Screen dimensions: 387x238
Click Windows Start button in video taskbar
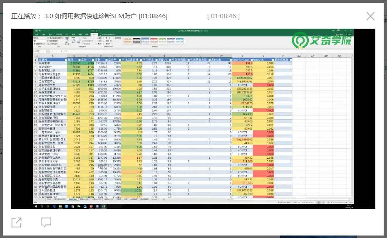tap(36, 206)
